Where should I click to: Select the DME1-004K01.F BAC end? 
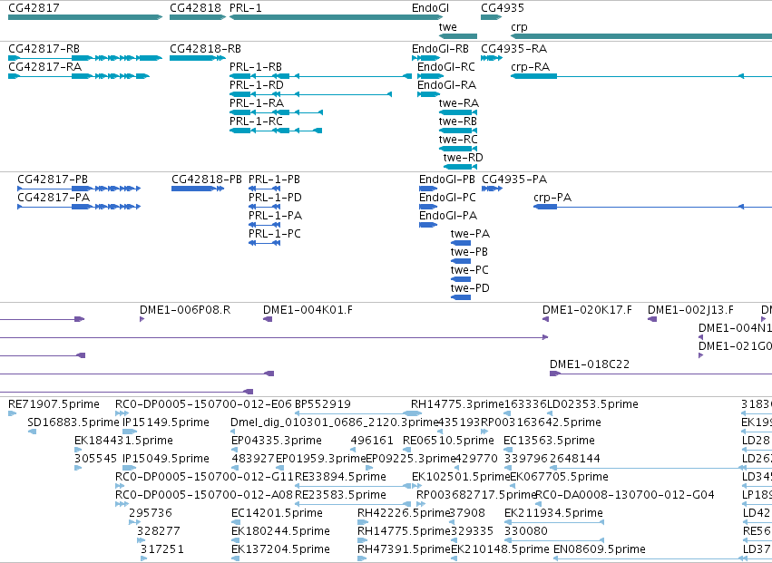coord(268,319)
